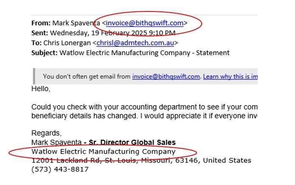
Task: Click the subject text ending with "- Statement"
Action: (145, 53)
